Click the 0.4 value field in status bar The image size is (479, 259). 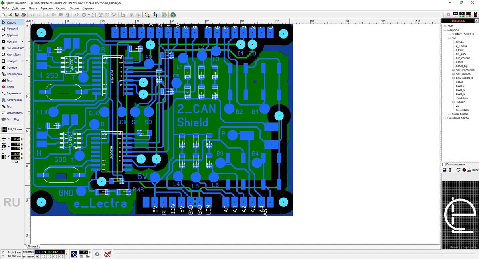(84, 253)
